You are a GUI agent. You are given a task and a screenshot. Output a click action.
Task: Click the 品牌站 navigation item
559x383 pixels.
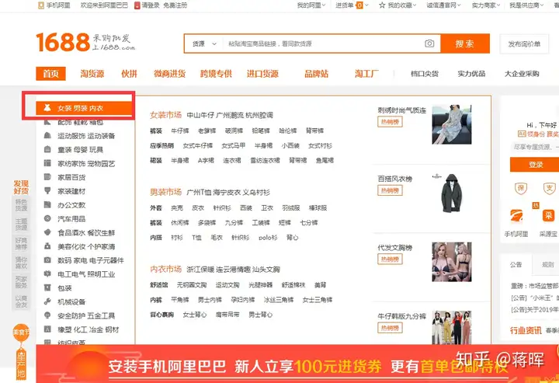point(316,74)
